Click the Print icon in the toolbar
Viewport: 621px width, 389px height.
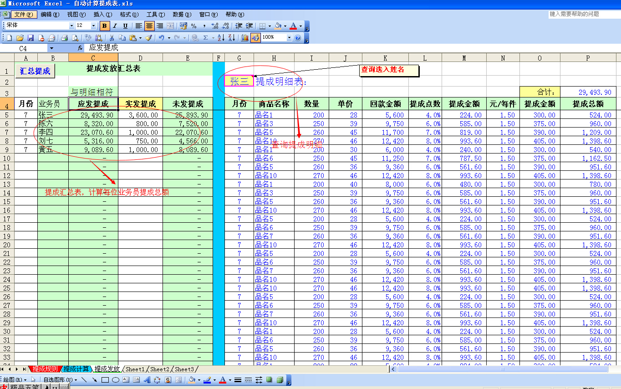64,38
